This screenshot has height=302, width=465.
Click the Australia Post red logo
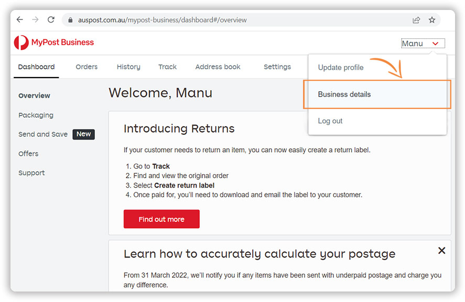21,42
